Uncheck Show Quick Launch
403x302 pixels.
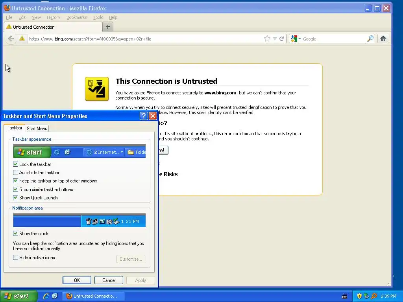[x=15, y=198]
